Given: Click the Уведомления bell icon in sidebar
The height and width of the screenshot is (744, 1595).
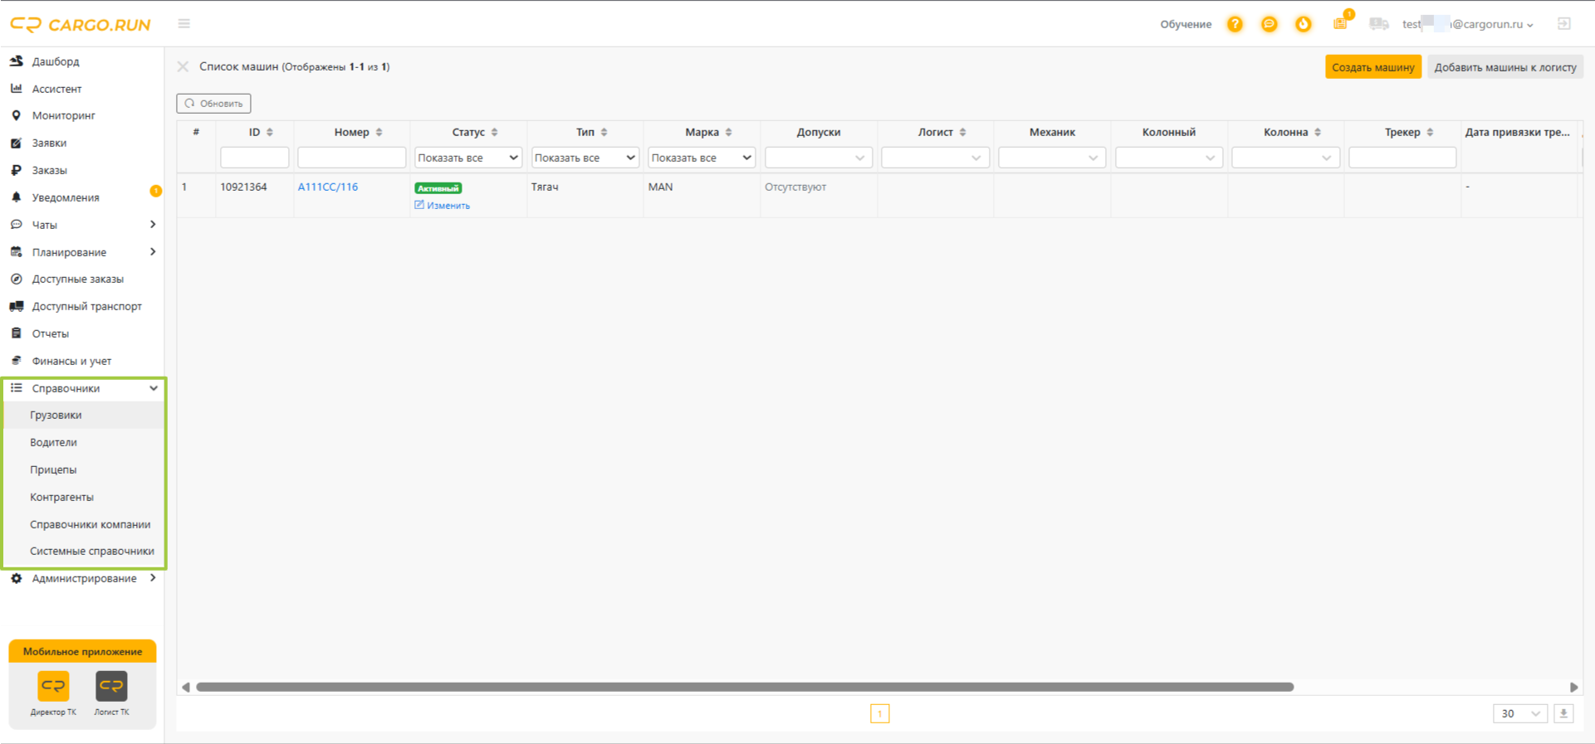Looking at the screenshot, I should point(16,197).
